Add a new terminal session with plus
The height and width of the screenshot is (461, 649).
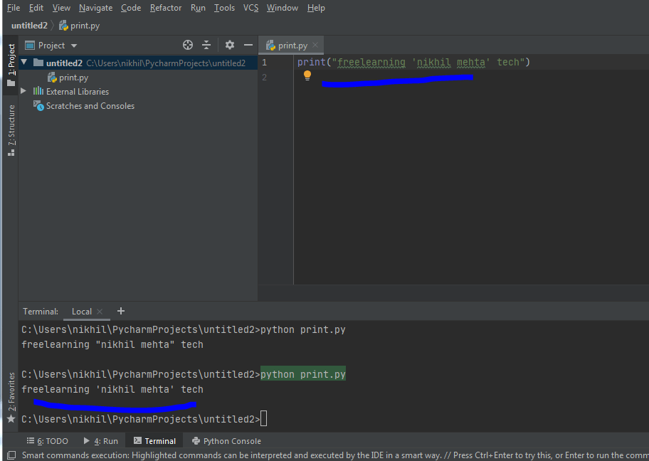pyautogui.click(x=121, y=311)
